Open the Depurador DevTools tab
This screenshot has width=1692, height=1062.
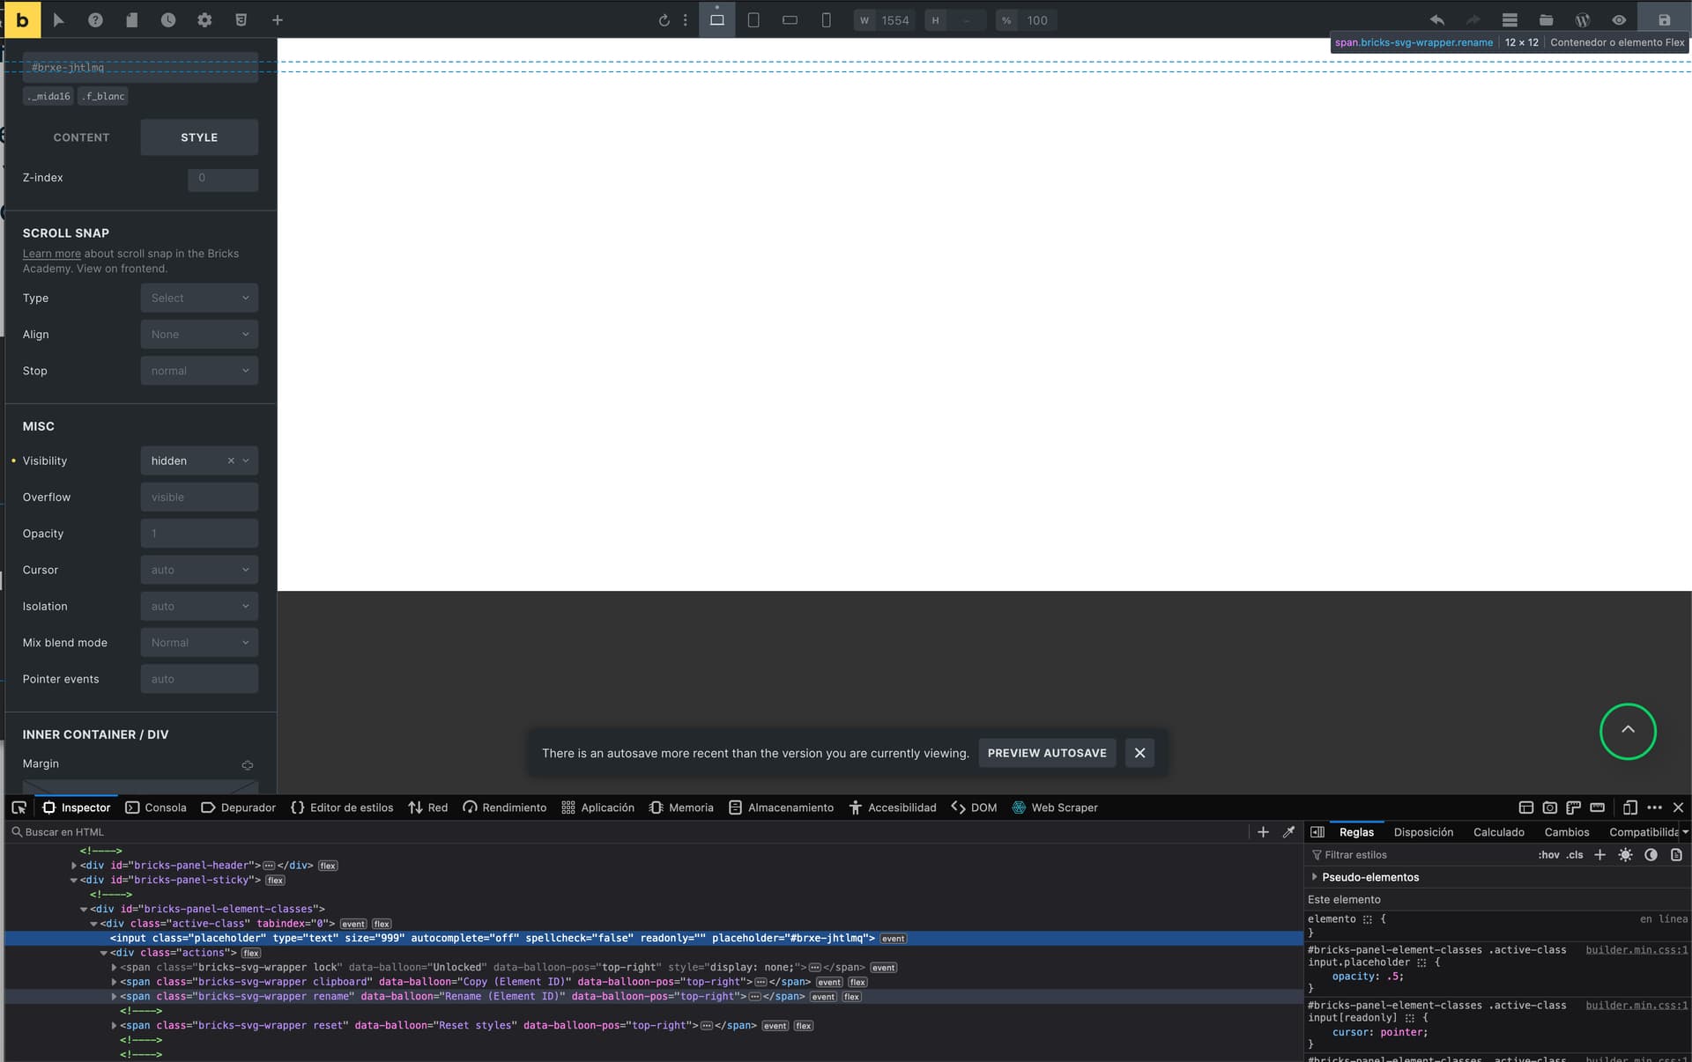(238, 808)
